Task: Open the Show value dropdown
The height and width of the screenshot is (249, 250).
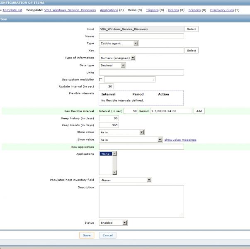Action: [131, 140]
